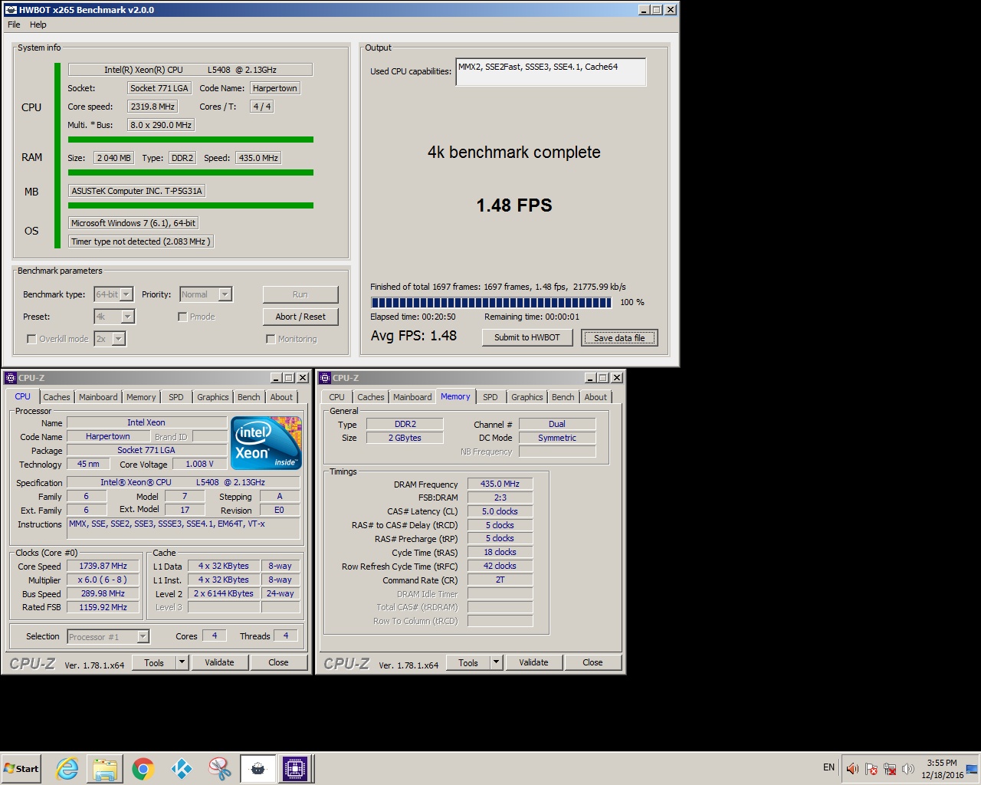This screenshot has width=981, height=785.
Task: Click the right CPU-Z window title icon
Action: tap(325, 378)
